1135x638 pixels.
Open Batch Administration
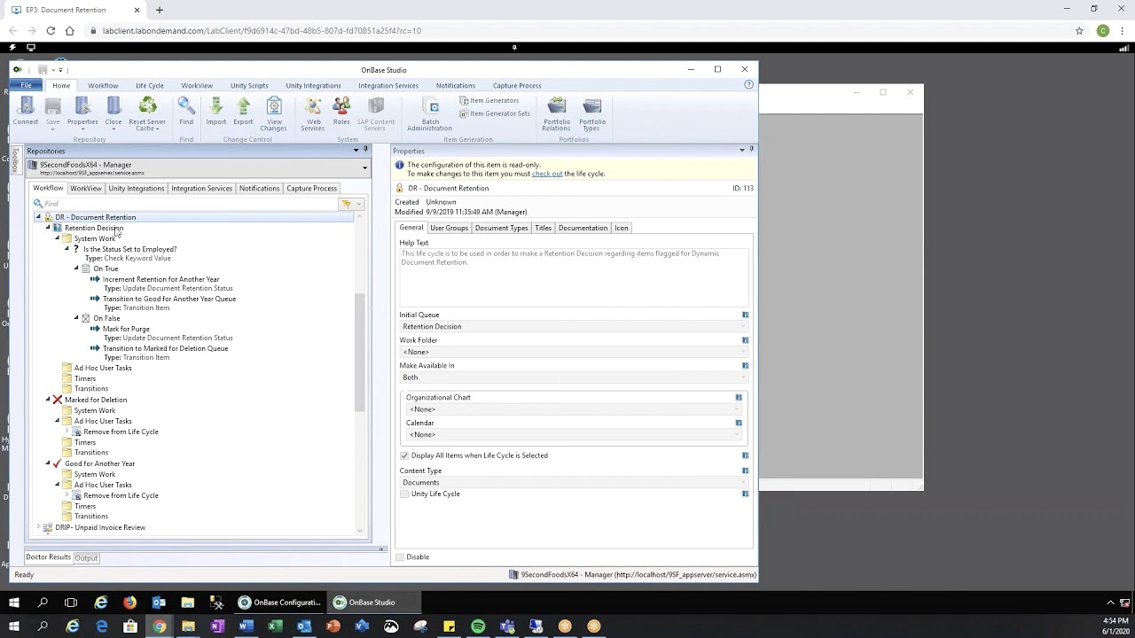point(430,113)
